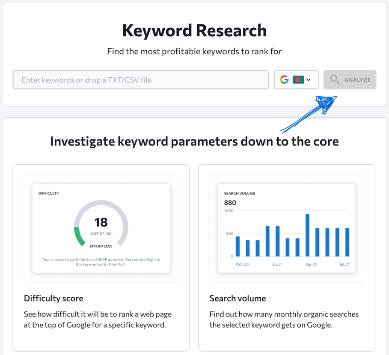
Task: Expand the country dropdown chevron
Action: coord(309,80)
